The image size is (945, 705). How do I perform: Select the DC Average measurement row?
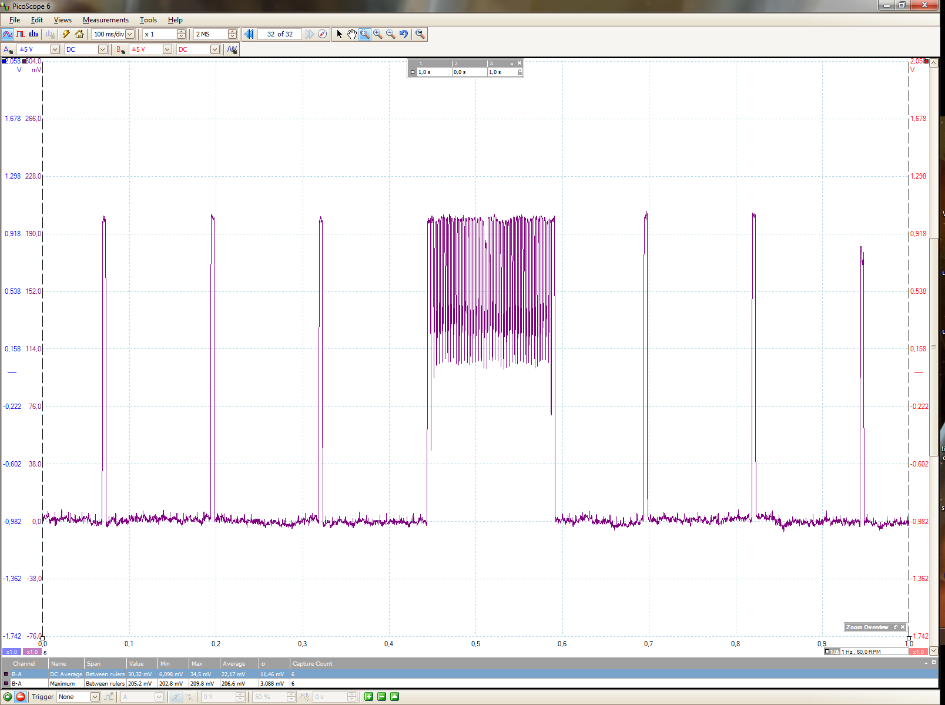(469, 674)
